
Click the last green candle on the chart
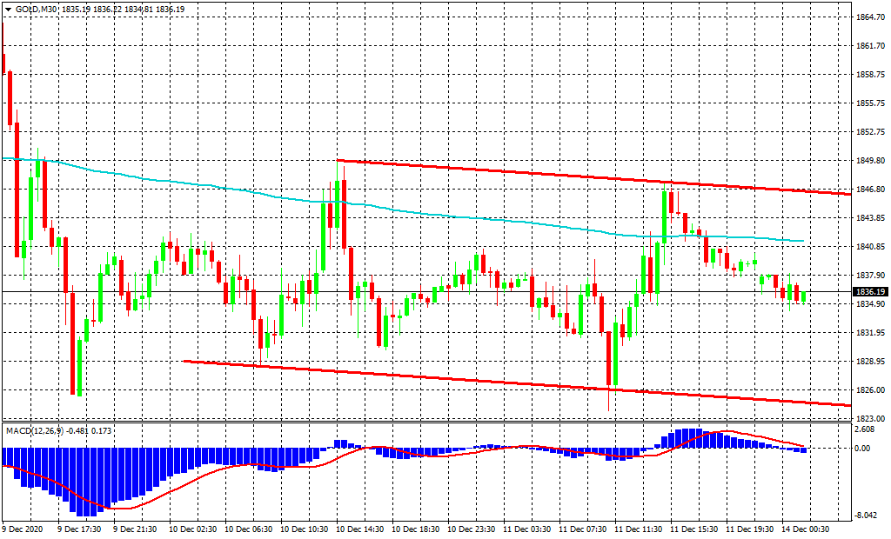click(x=803, y=296)
